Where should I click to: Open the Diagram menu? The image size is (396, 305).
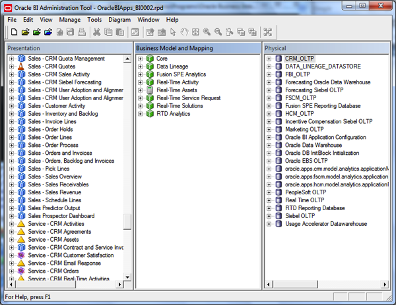pyautogui.click(x=119, y=20)
